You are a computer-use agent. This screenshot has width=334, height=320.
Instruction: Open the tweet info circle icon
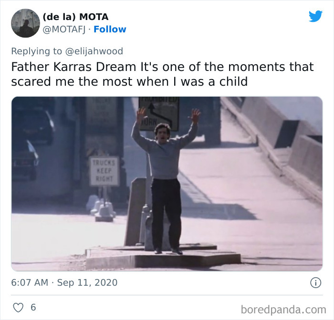(x=315, y=283)
